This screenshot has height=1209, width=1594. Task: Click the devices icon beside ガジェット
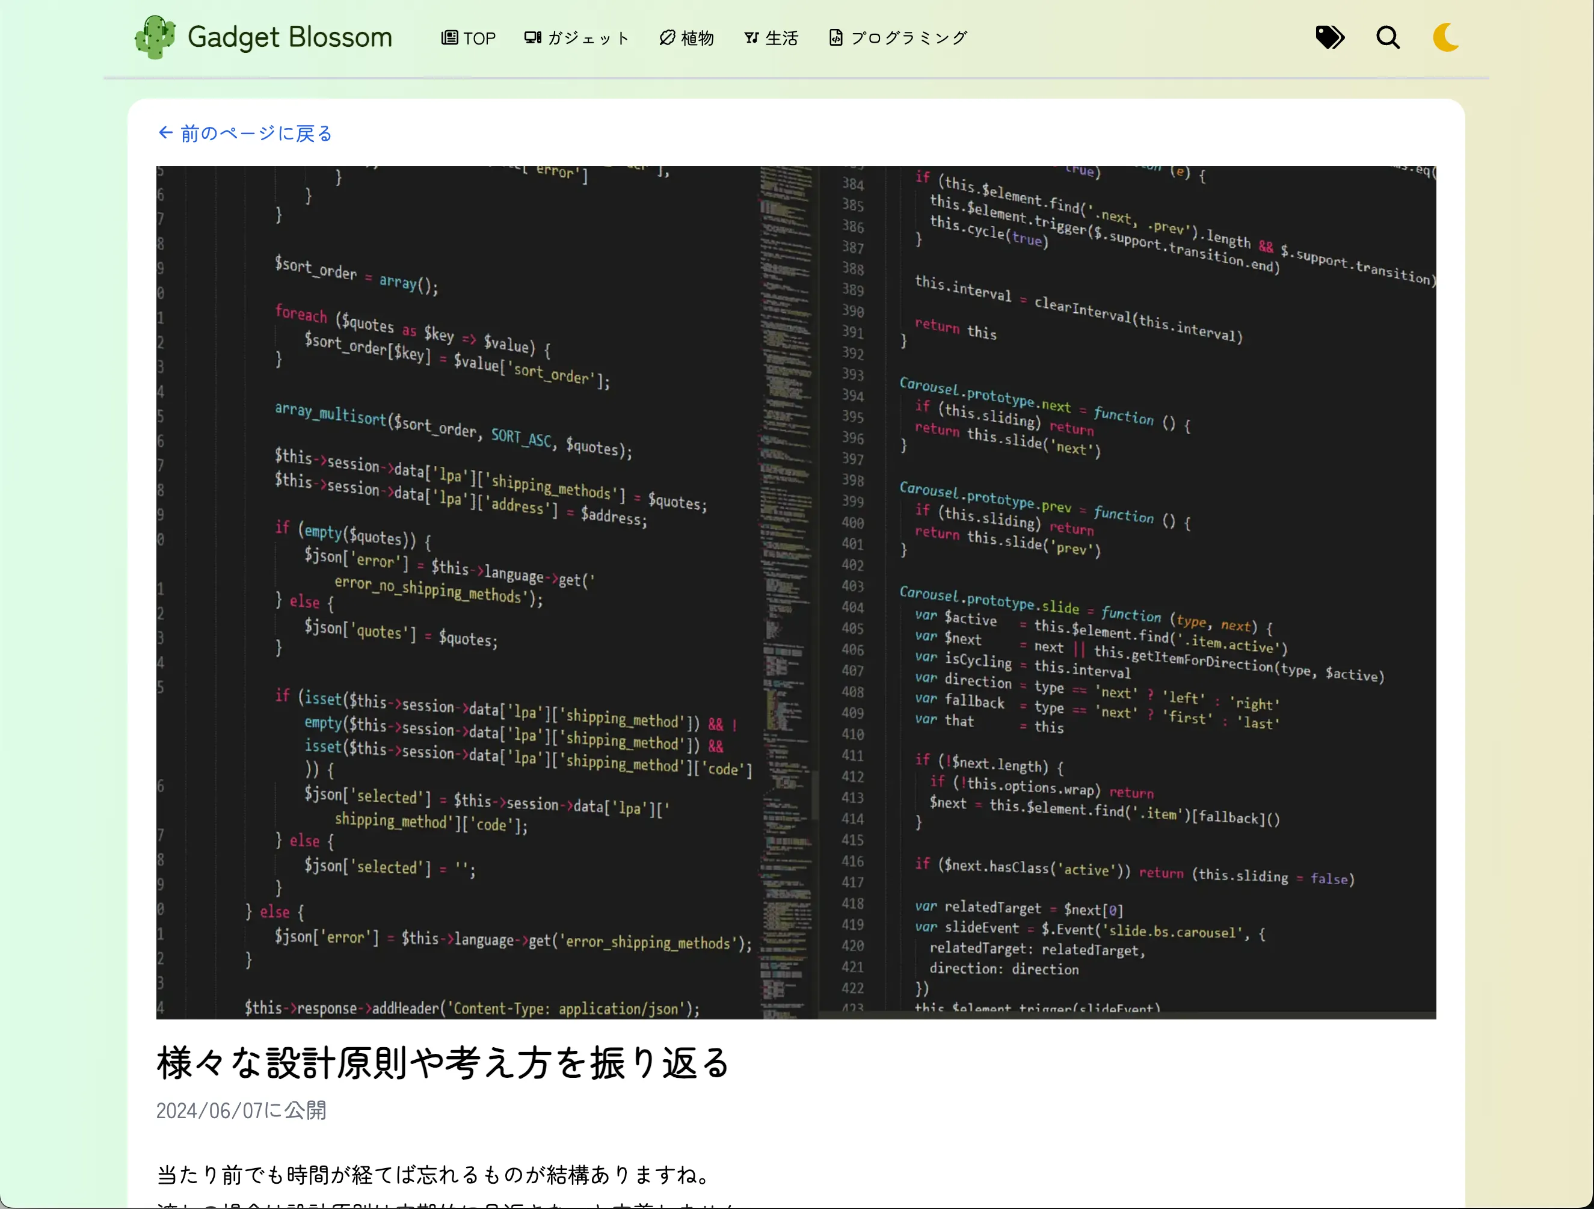[x=532, y=37]
